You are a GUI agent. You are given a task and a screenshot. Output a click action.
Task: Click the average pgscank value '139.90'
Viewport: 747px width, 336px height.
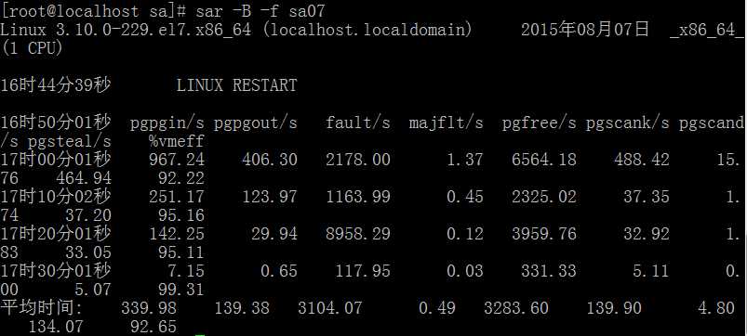pos(614,308)
